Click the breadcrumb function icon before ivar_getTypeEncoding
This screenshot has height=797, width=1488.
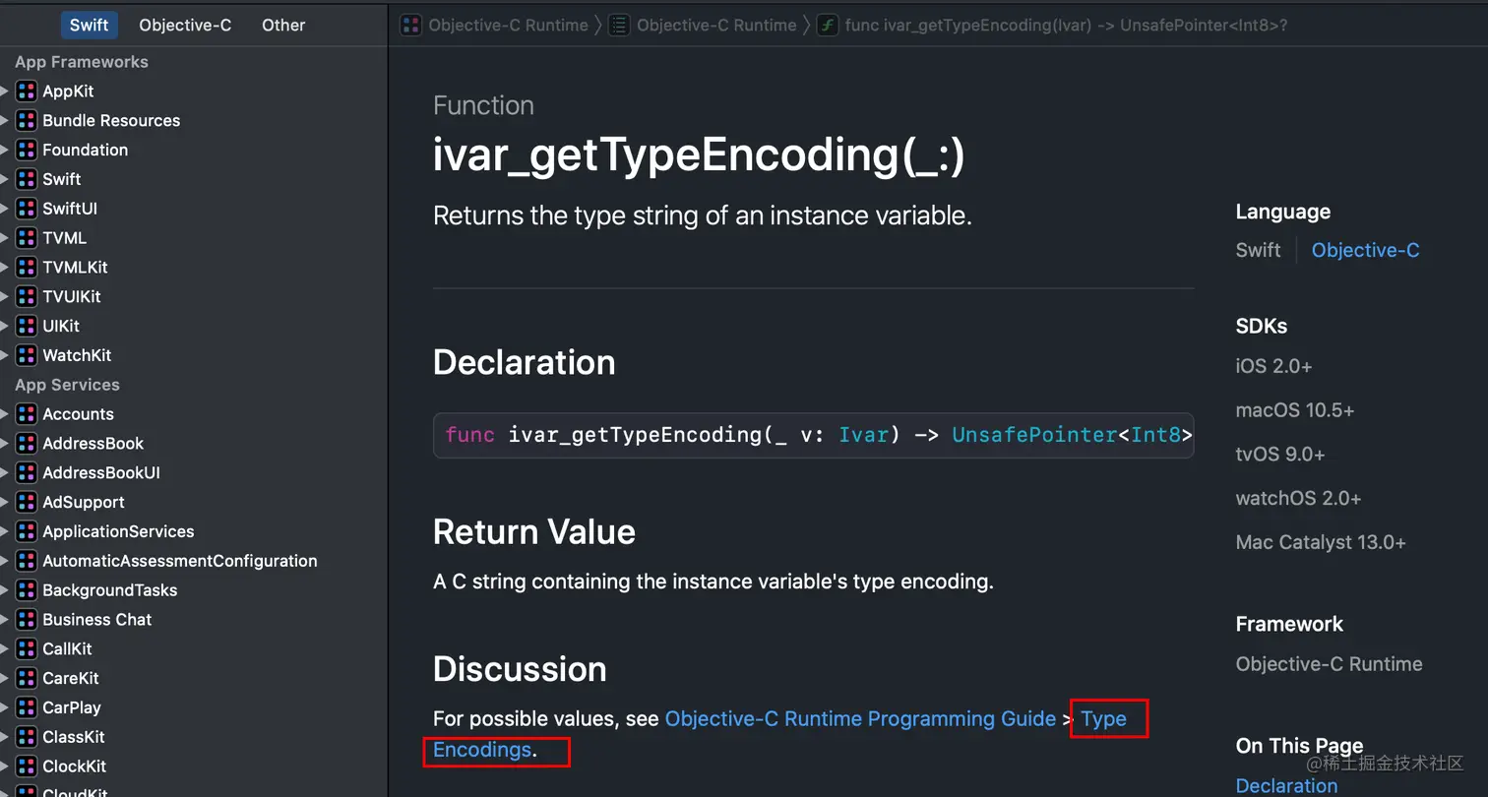click(828, 26)
